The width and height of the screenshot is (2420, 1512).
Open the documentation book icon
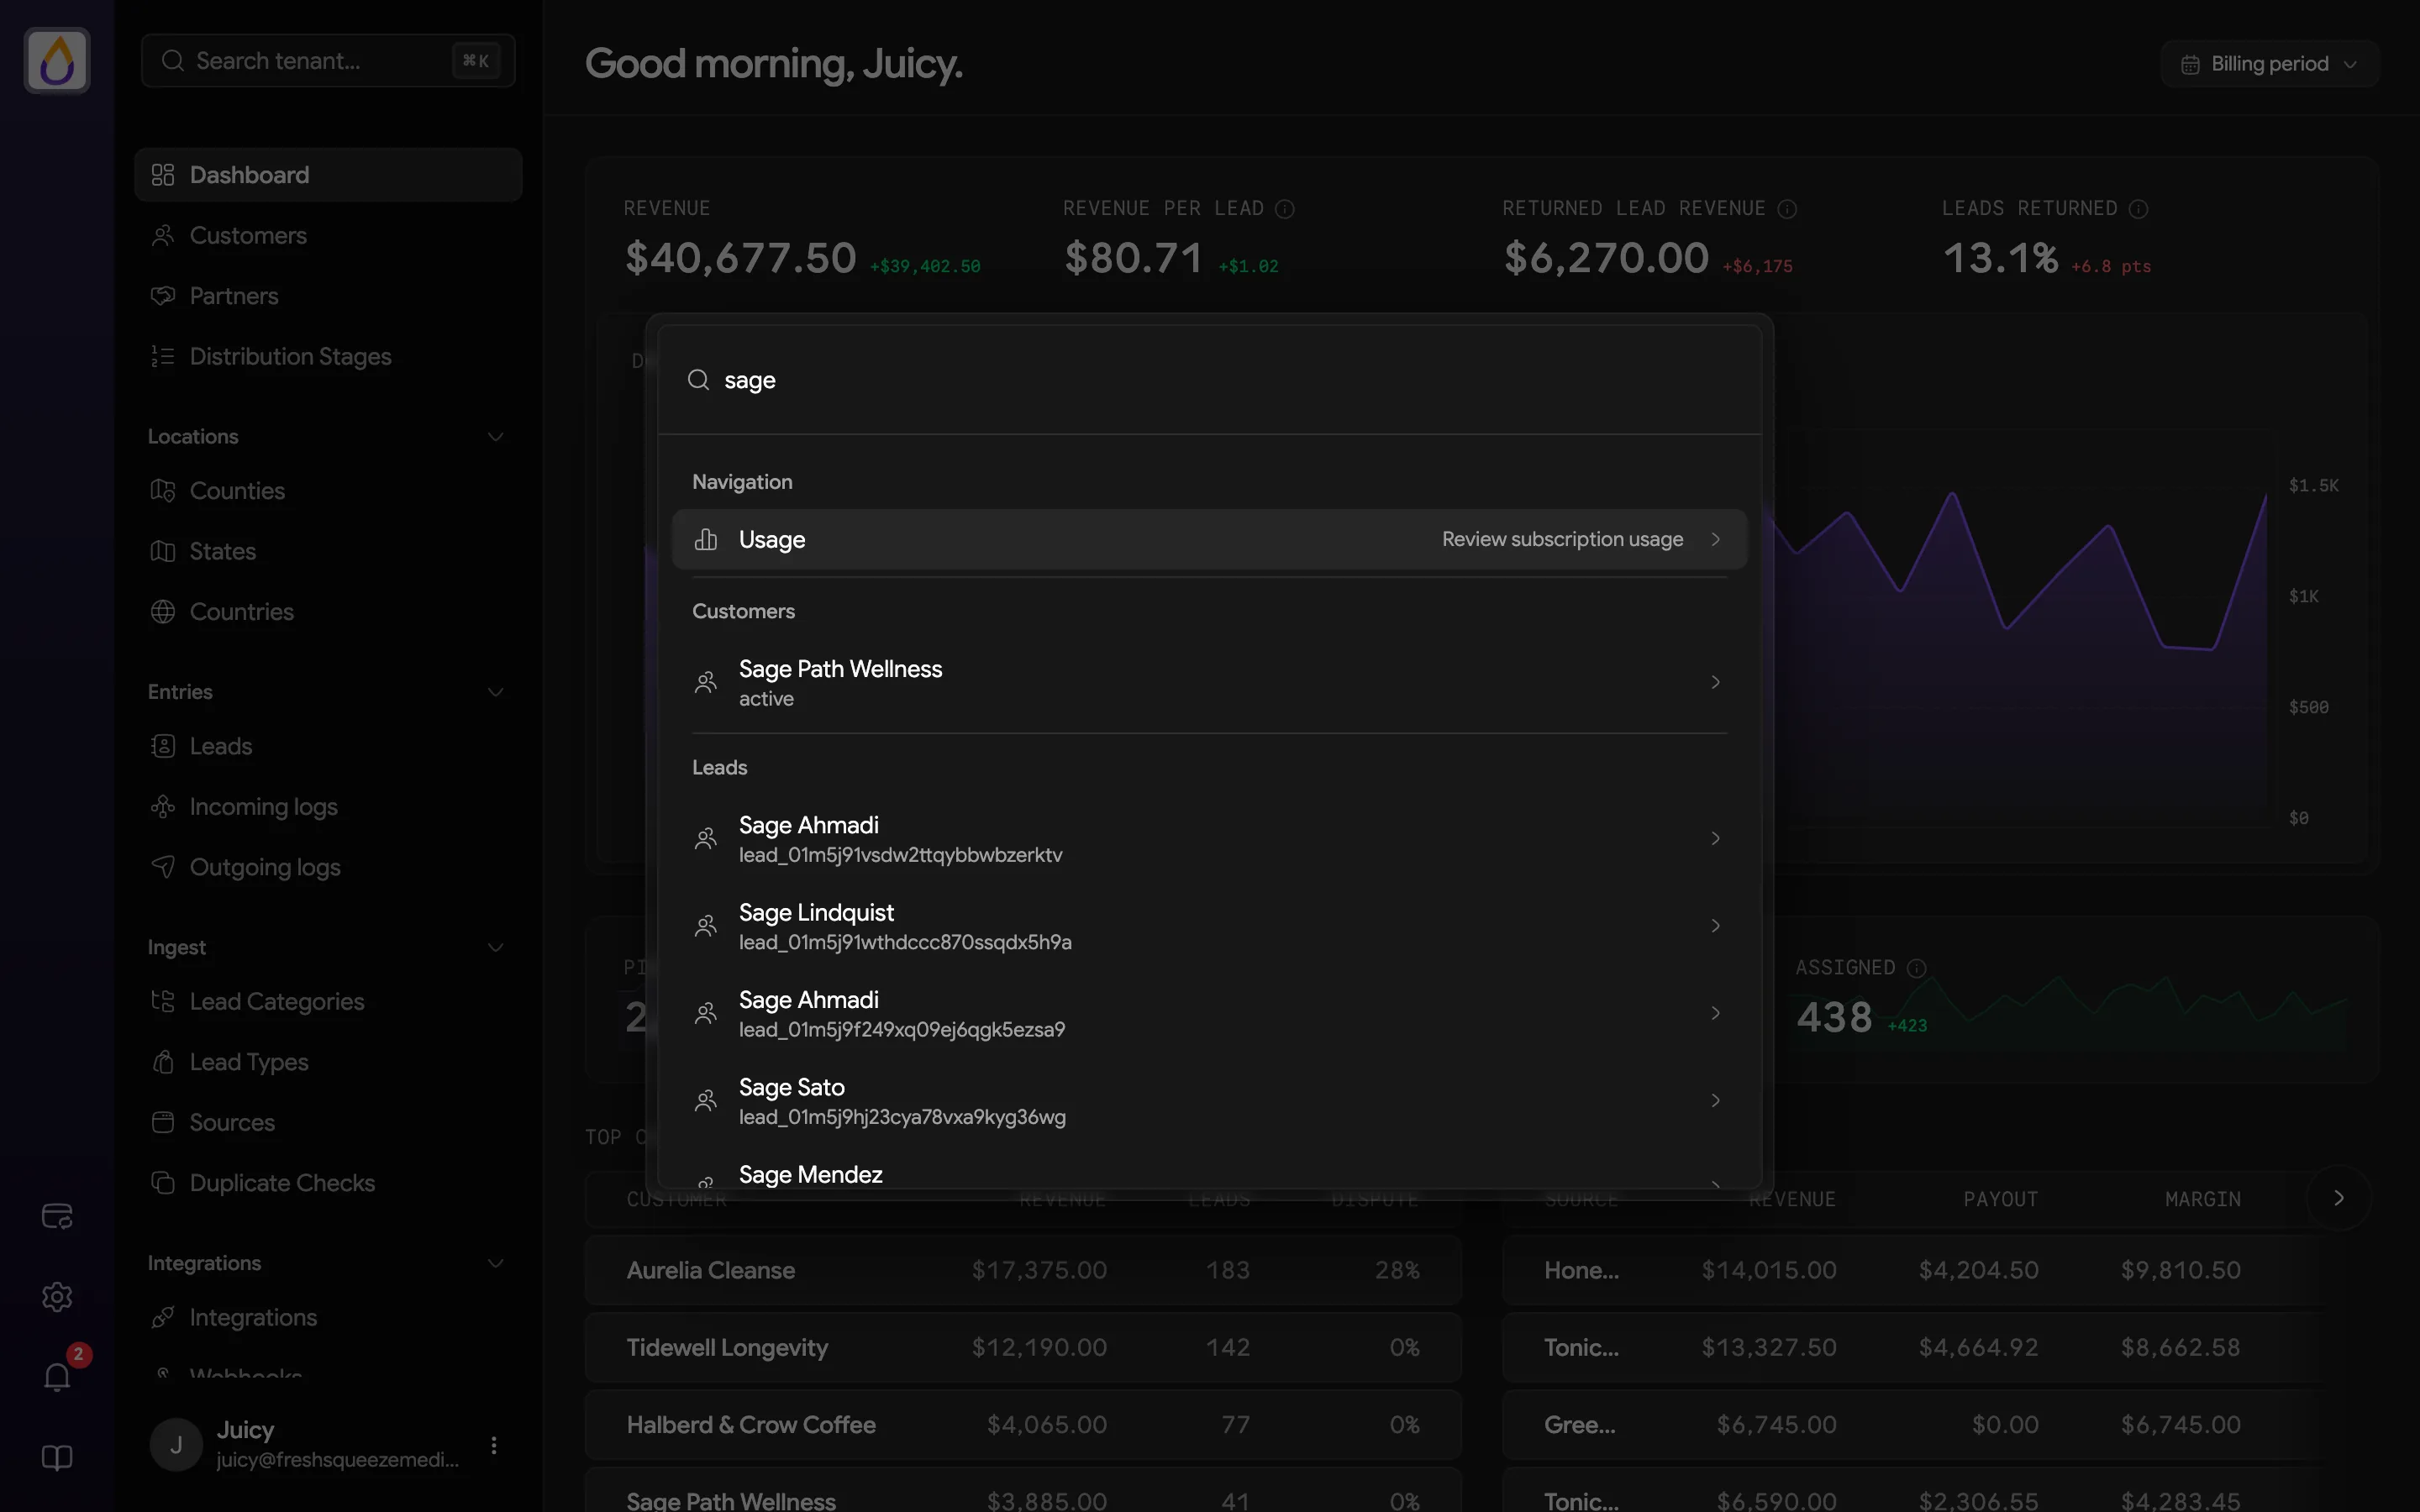click(57, 1458)
